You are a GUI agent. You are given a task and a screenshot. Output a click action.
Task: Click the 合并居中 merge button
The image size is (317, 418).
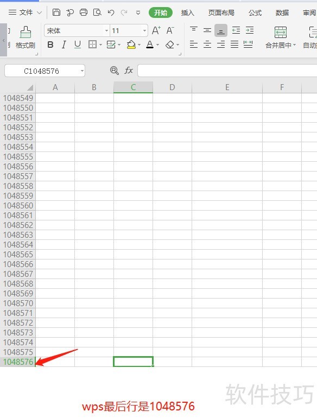(x=280, y=36)
